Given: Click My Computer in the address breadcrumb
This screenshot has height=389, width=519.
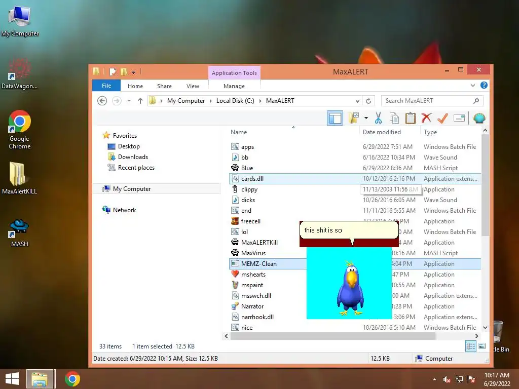Looking at the screenshot, I should [x=186, y=101].
